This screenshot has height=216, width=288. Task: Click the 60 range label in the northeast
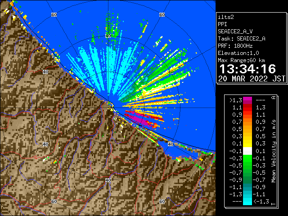(162, 14)
